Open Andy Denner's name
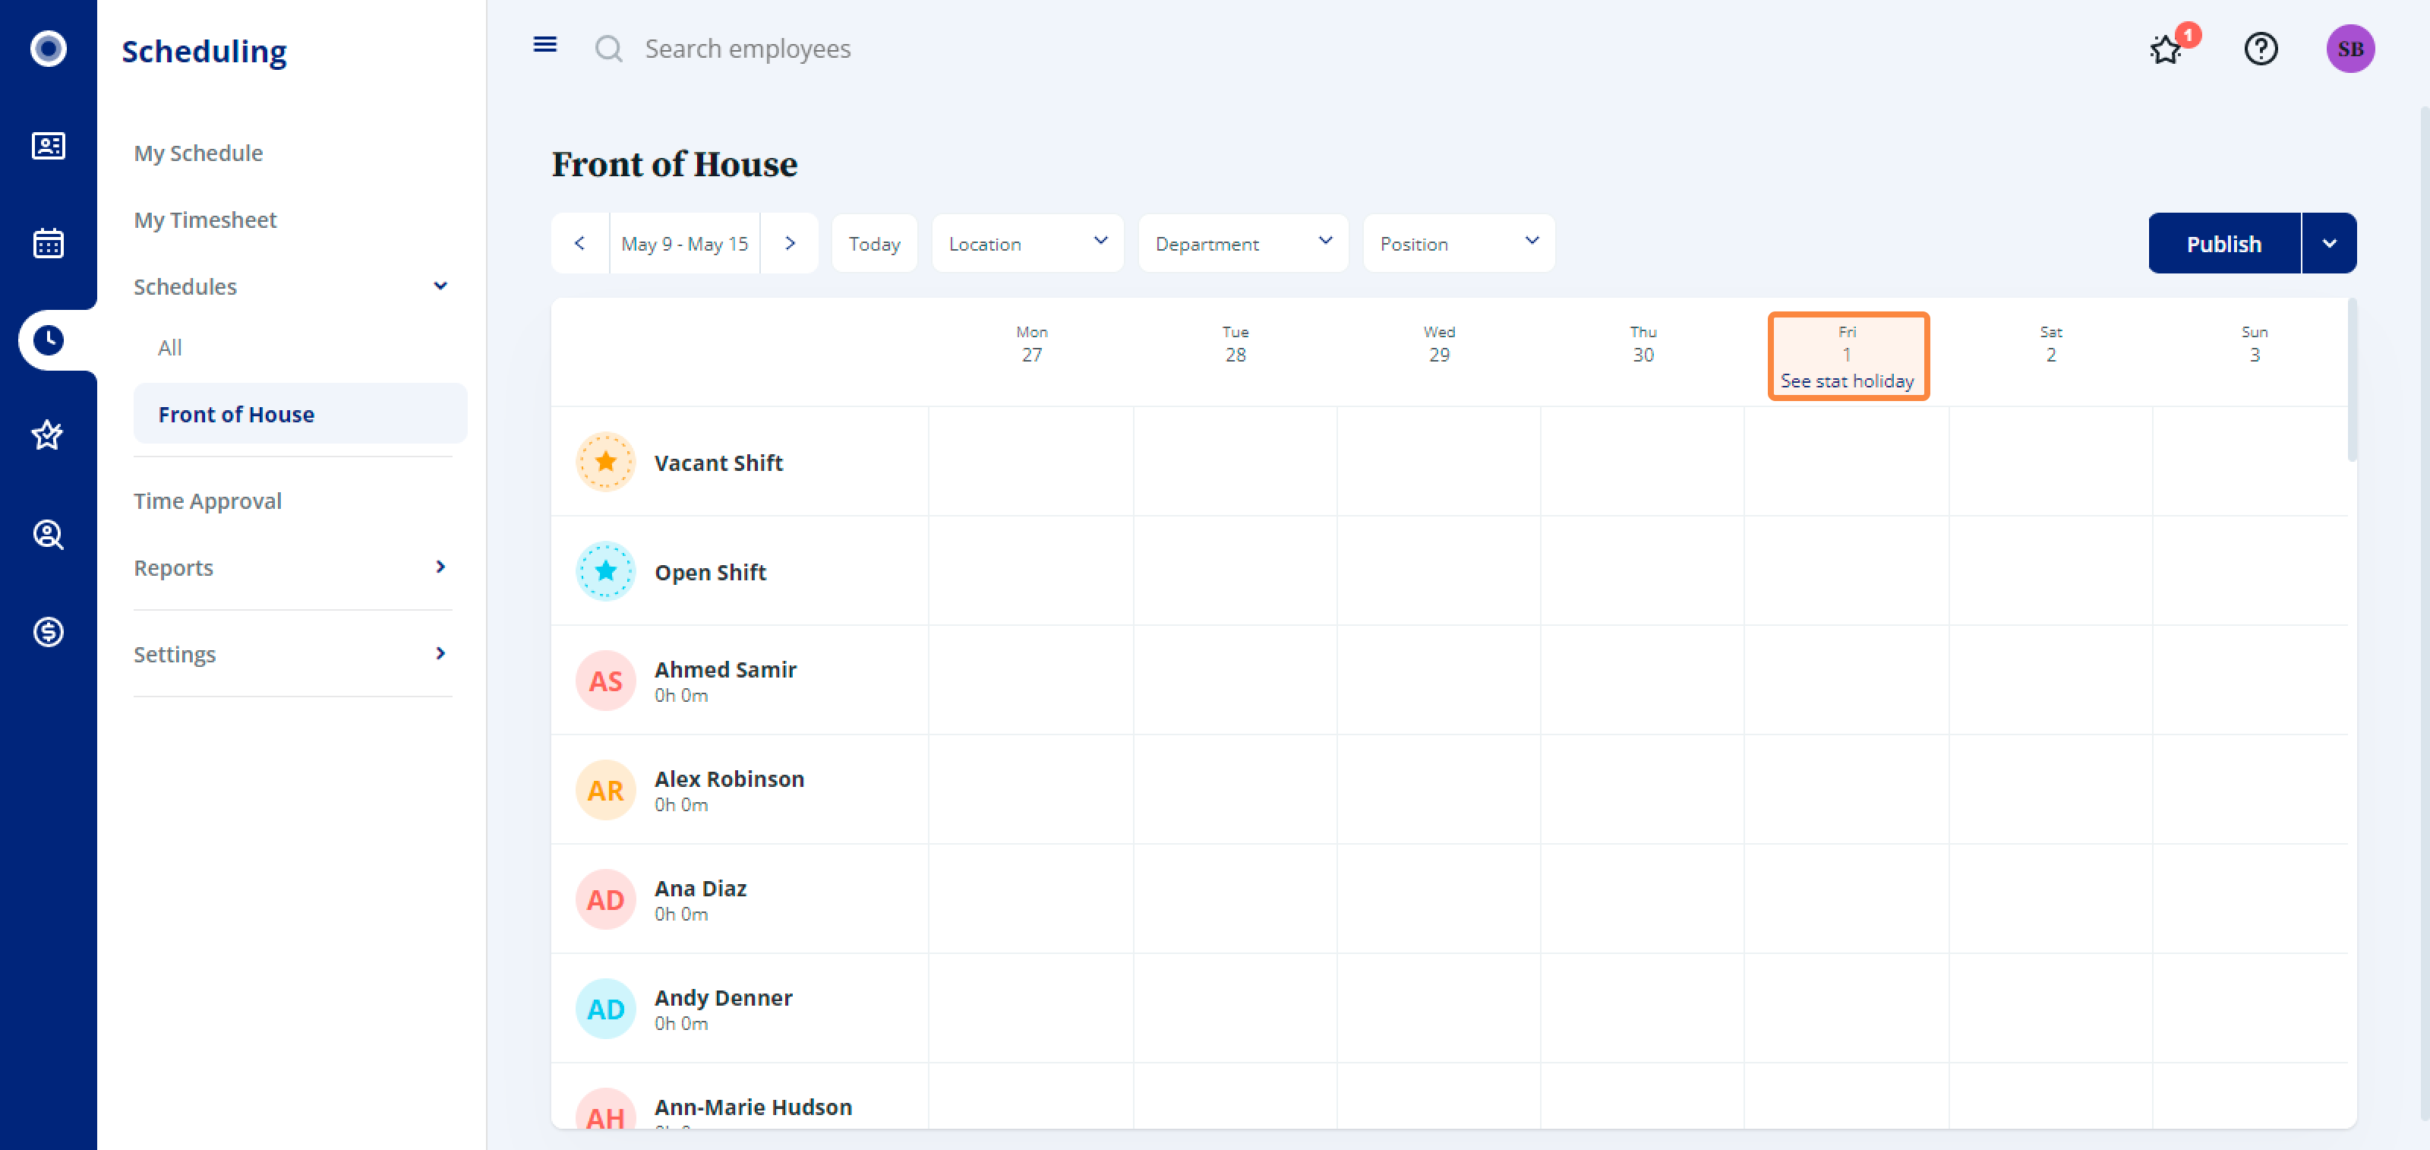Screen dimensions: 2430x1150 pos(724,997)
